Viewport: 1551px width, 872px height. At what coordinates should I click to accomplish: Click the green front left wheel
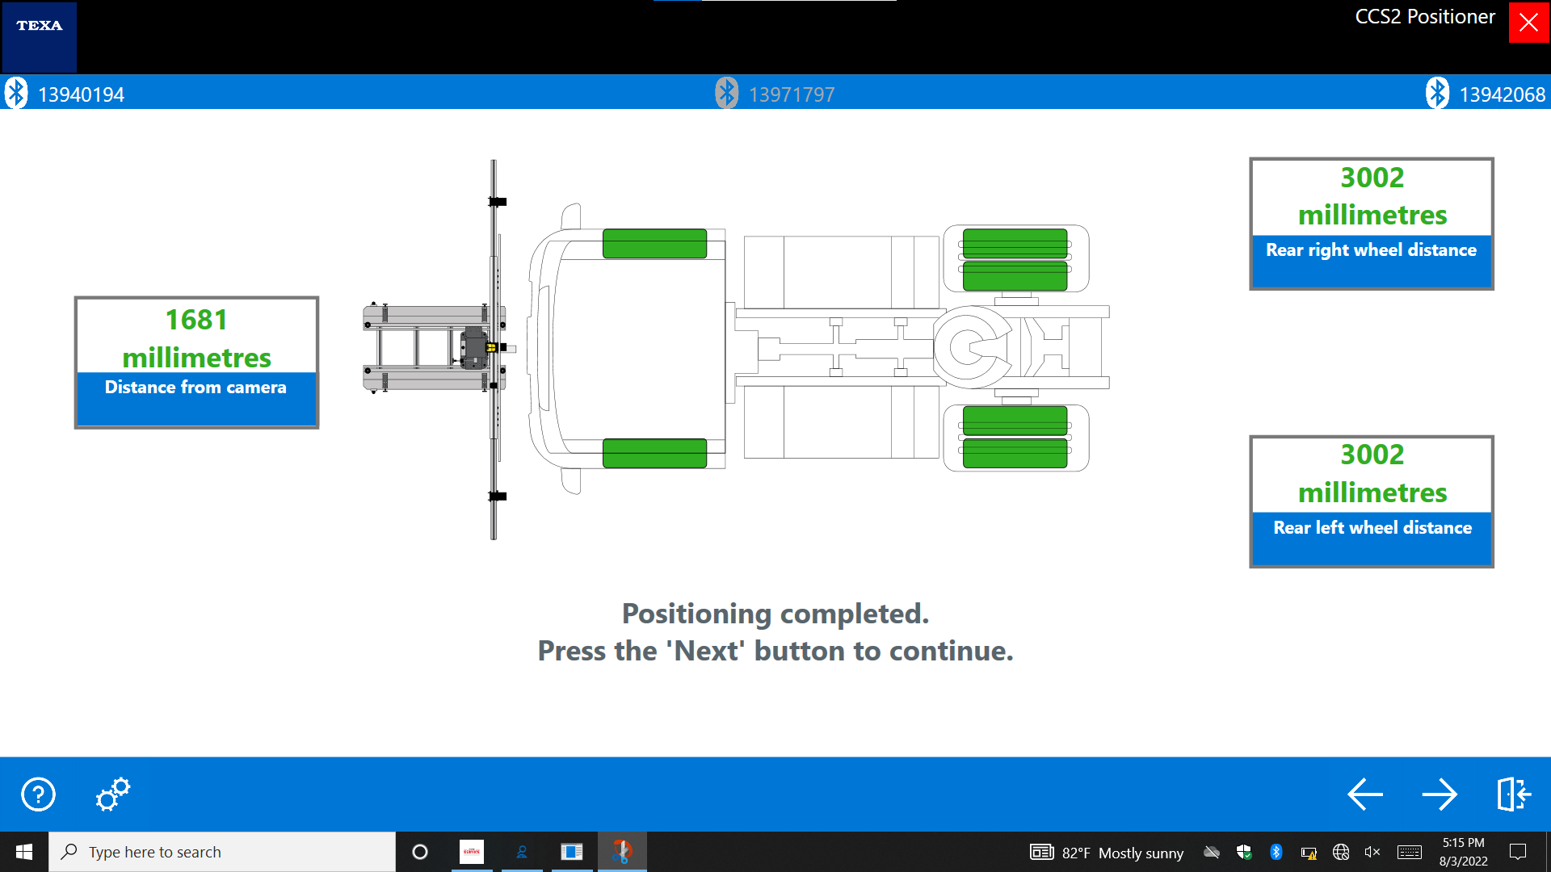pyautogui.click(x=654, y=453)
